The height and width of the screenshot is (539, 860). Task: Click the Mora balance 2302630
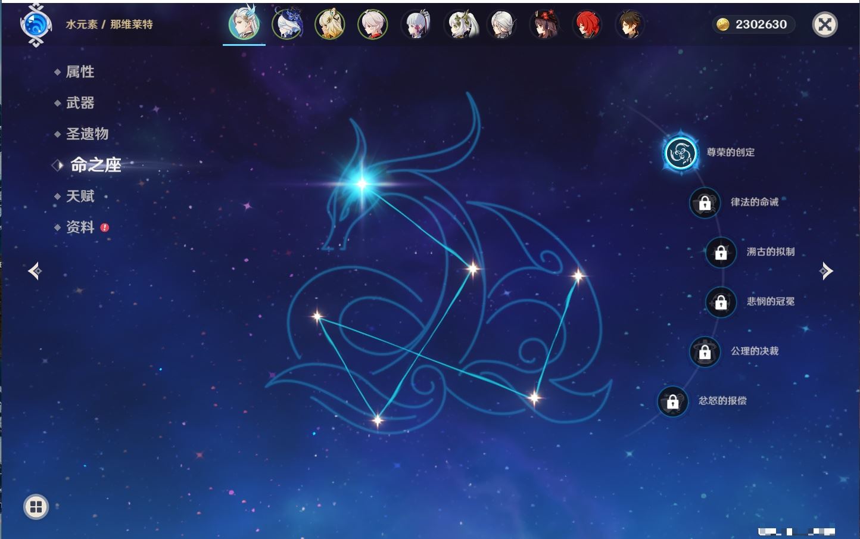pos(753,24)
